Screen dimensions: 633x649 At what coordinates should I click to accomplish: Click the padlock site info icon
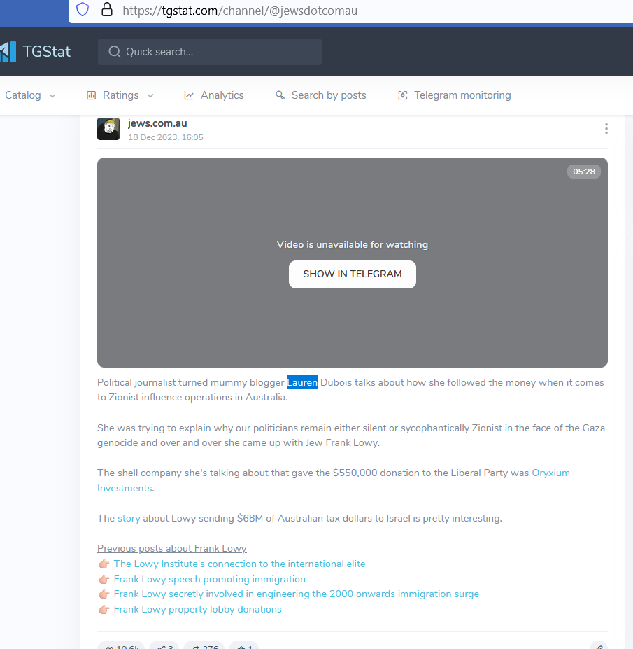[107, 9]
